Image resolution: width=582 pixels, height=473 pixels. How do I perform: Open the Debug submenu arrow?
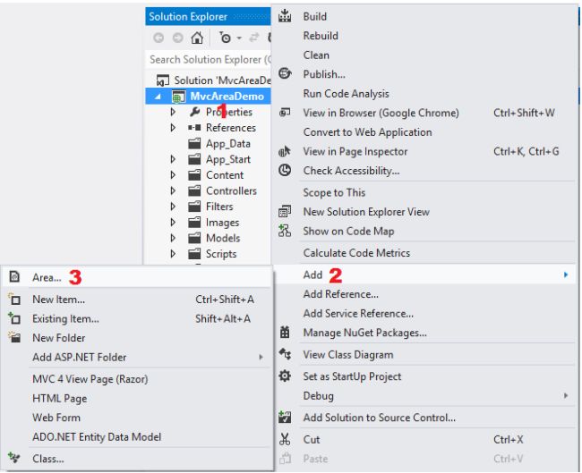coord(566,395)
